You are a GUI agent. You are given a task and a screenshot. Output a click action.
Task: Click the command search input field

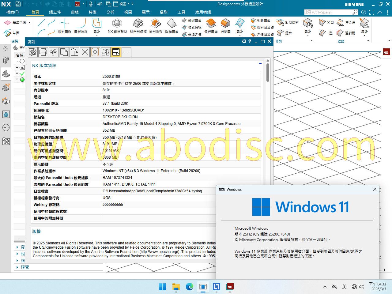pos(328,12)
